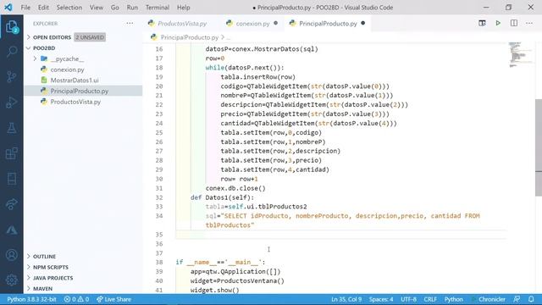This screenshot has width=542, height=305.
Task: Click Ln 35, Col 9 position indicator
Action: tap(346, 299)
